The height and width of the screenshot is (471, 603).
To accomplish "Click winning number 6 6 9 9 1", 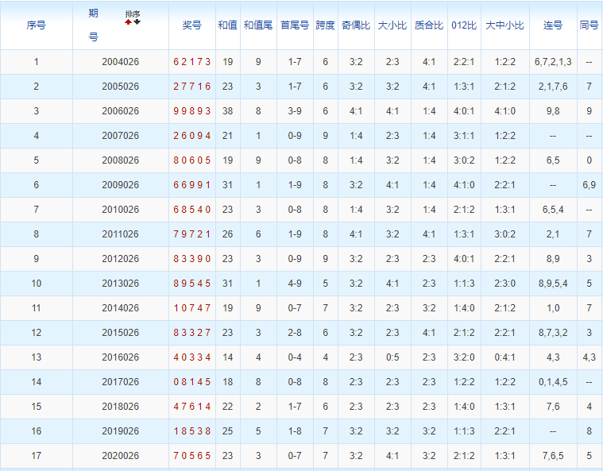I will tap(192, 185).
